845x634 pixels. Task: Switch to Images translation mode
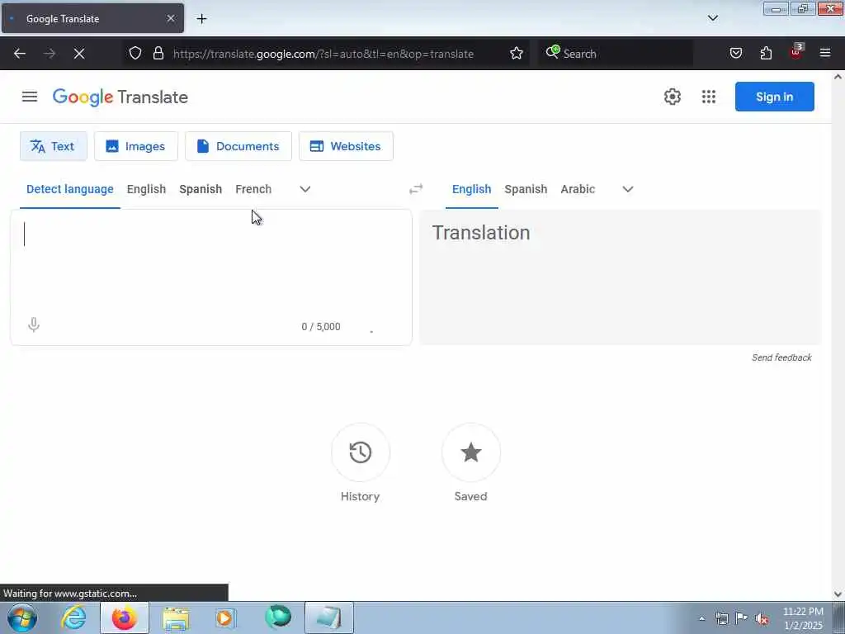pyautogui.click(x=136, y=146)
